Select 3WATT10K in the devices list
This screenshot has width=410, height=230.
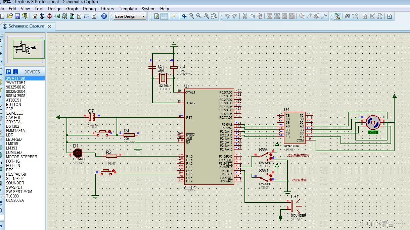(25, 78)
